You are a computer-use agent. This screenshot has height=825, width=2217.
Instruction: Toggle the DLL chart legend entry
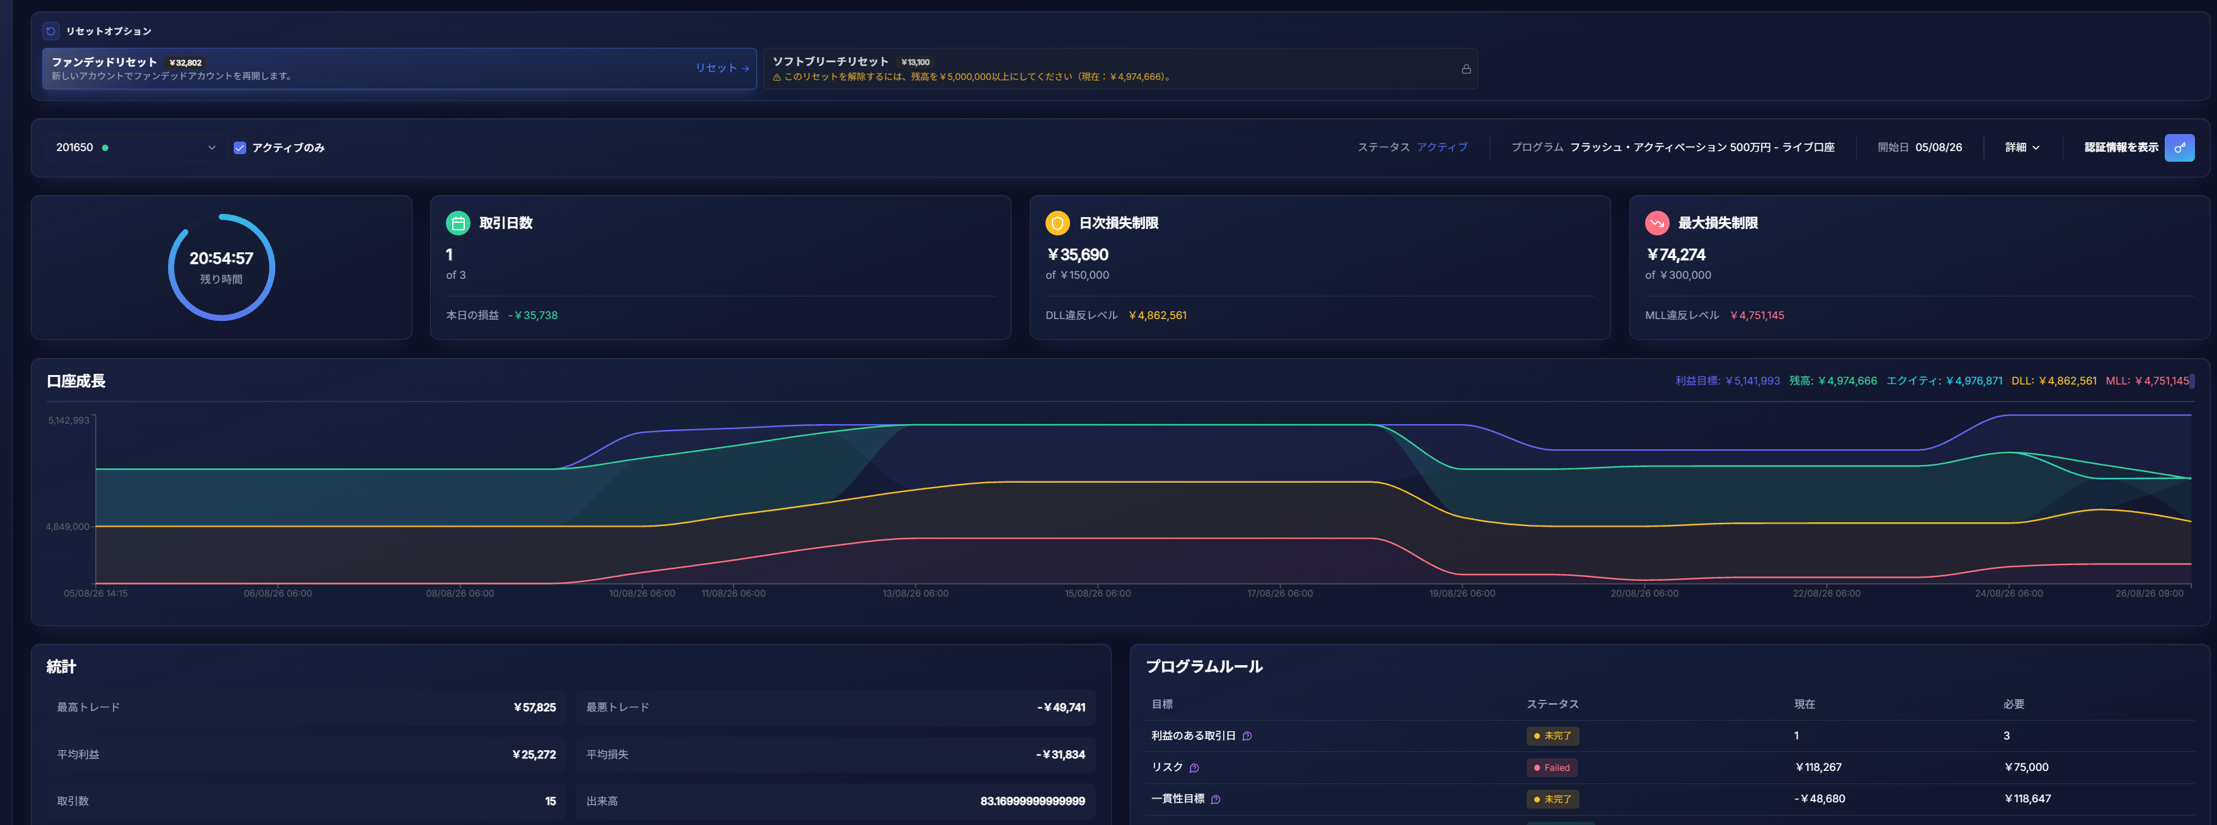(x=2053, y=380)
